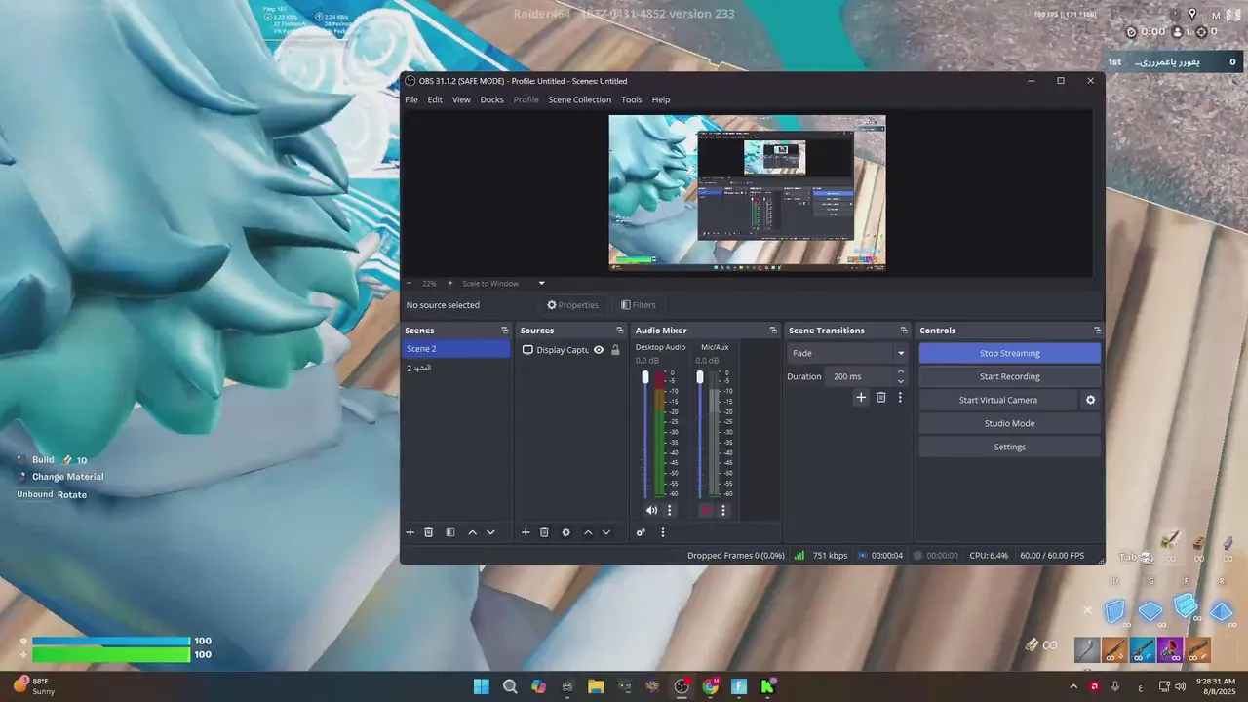Click Start Recording
1248x702 pixels.
1009,376
